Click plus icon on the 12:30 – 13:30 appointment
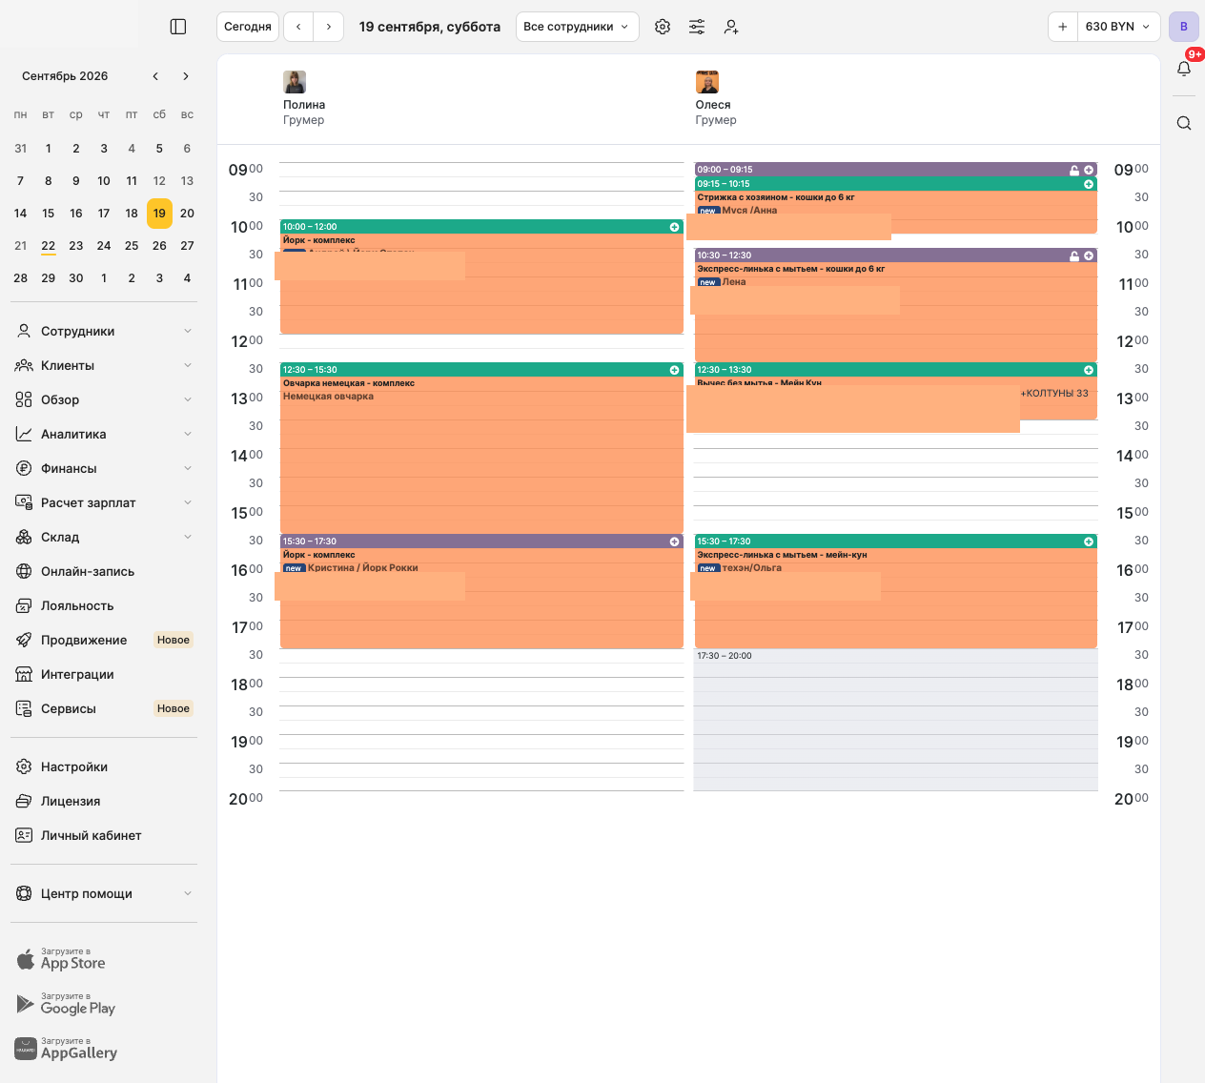This screenshot has width=1205, height=1083. (1089, 370)
